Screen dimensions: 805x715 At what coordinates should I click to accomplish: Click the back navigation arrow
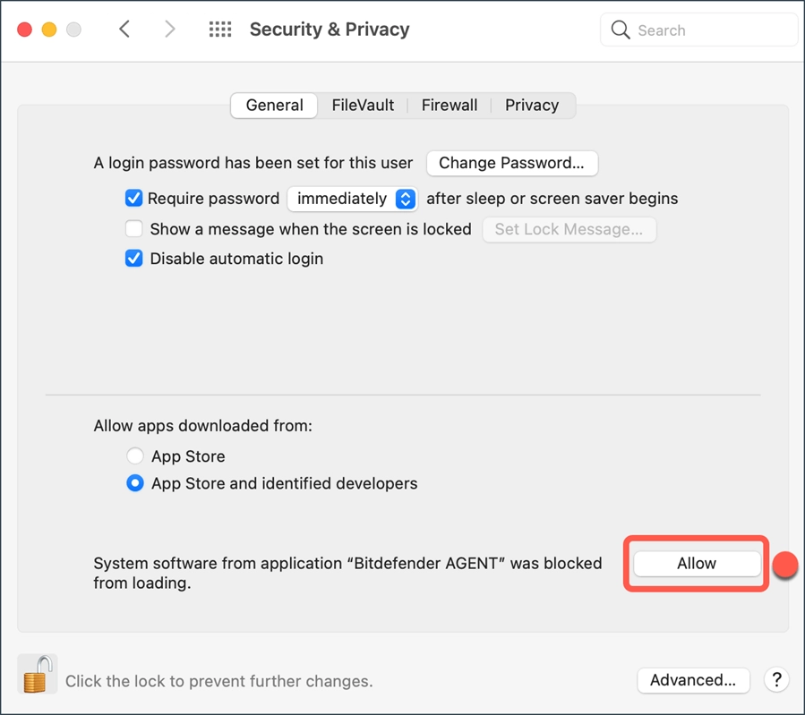124,30
